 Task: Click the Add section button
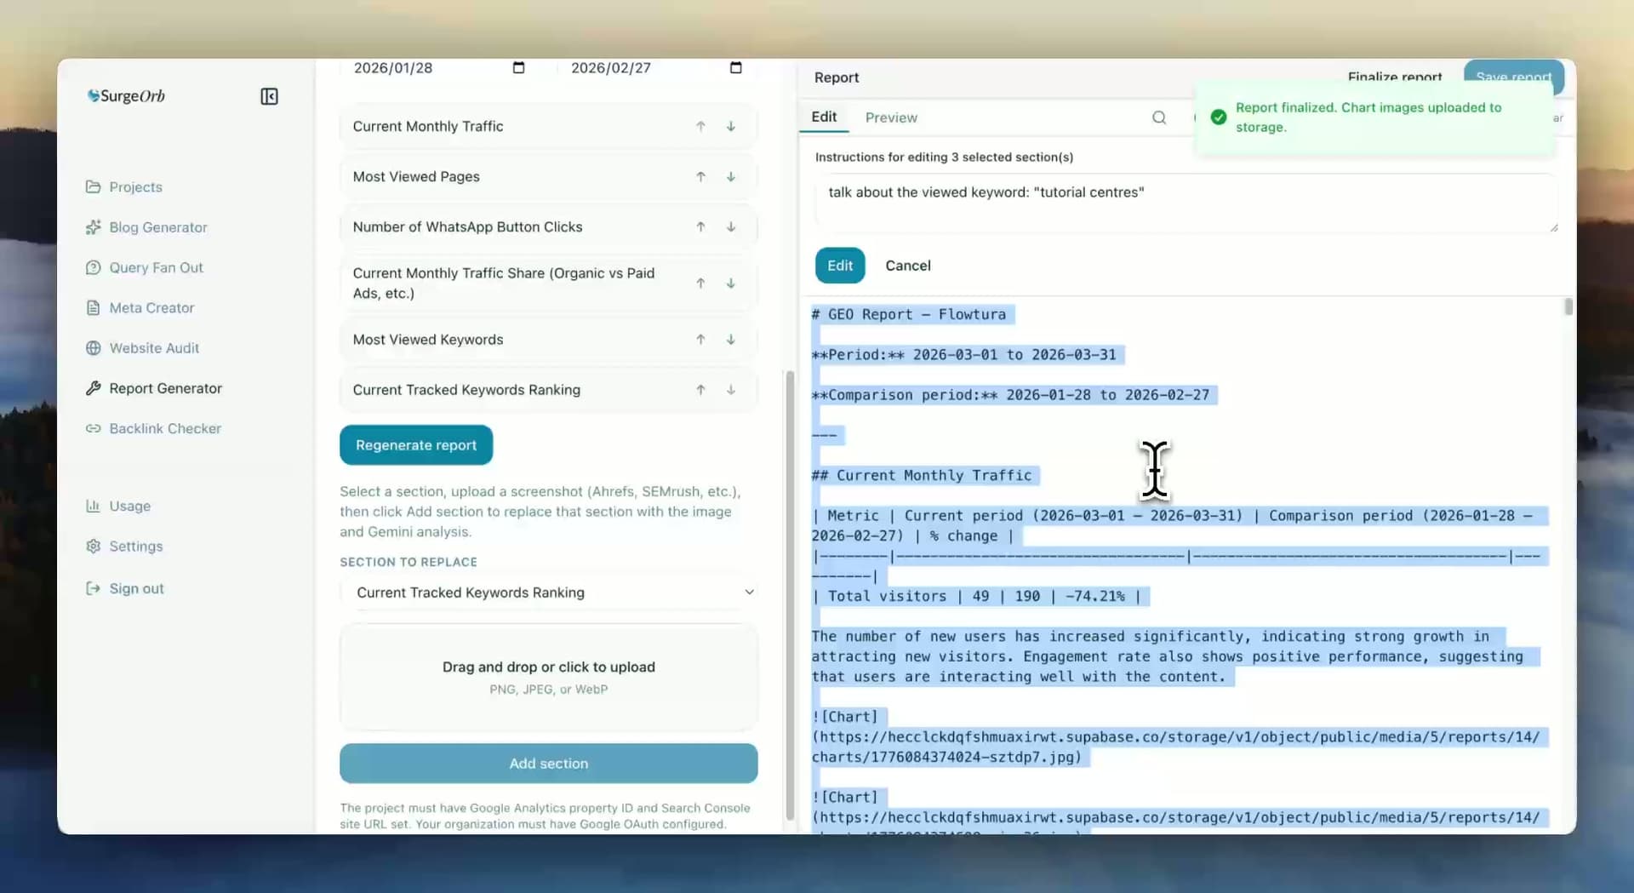548,764
